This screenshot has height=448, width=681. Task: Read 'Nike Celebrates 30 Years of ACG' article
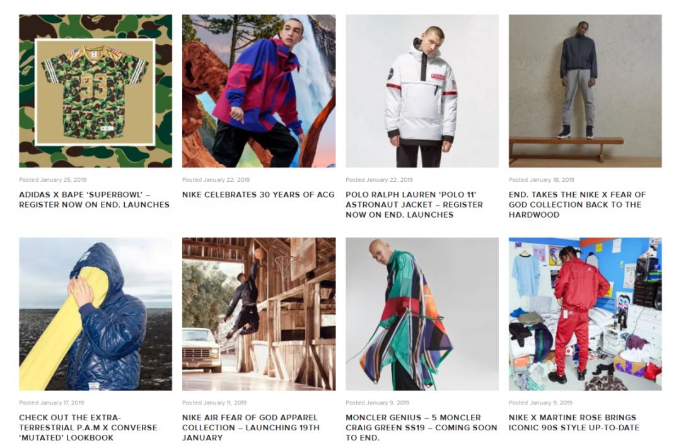coord(259,195)
